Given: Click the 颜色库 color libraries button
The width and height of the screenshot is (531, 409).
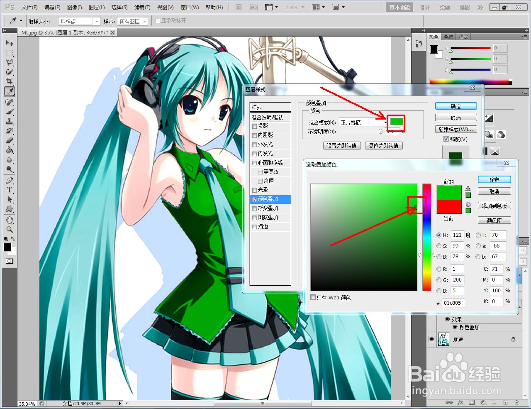Looking at the screenshot, I should (x=494, y=220).
